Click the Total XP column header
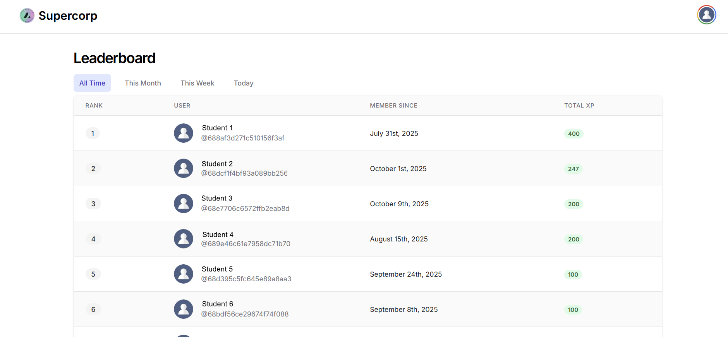 point(579,106)
